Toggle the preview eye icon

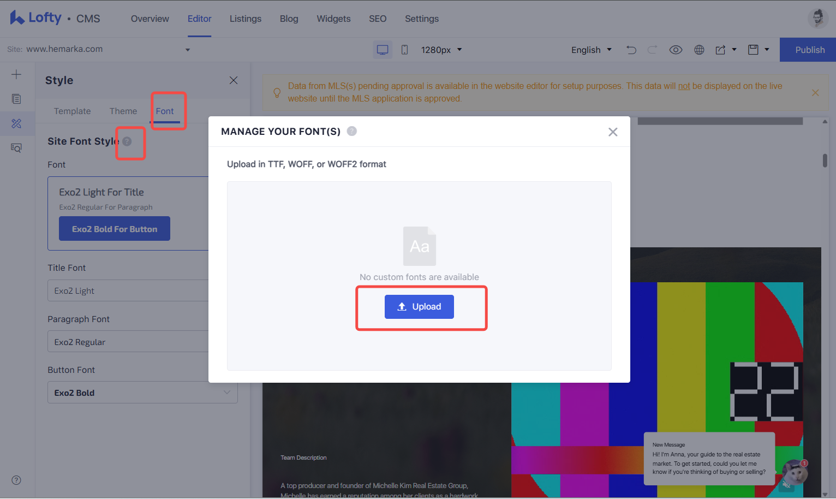[676, 50]
